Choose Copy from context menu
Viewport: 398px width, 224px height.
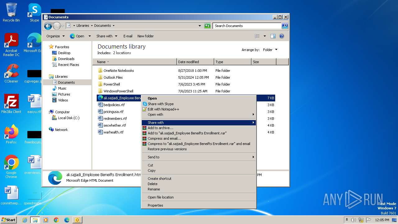pyautogui.click(x=199, y=170)
